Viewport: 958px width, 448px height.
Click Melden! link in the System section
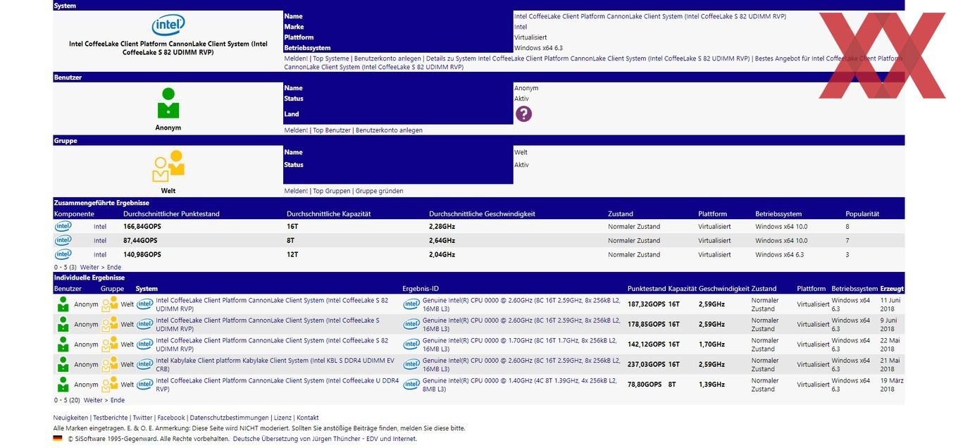tap(296, 58)
